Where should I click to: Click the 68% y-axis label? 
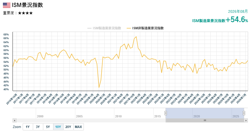pyautogui.click(x=6, y=35)
